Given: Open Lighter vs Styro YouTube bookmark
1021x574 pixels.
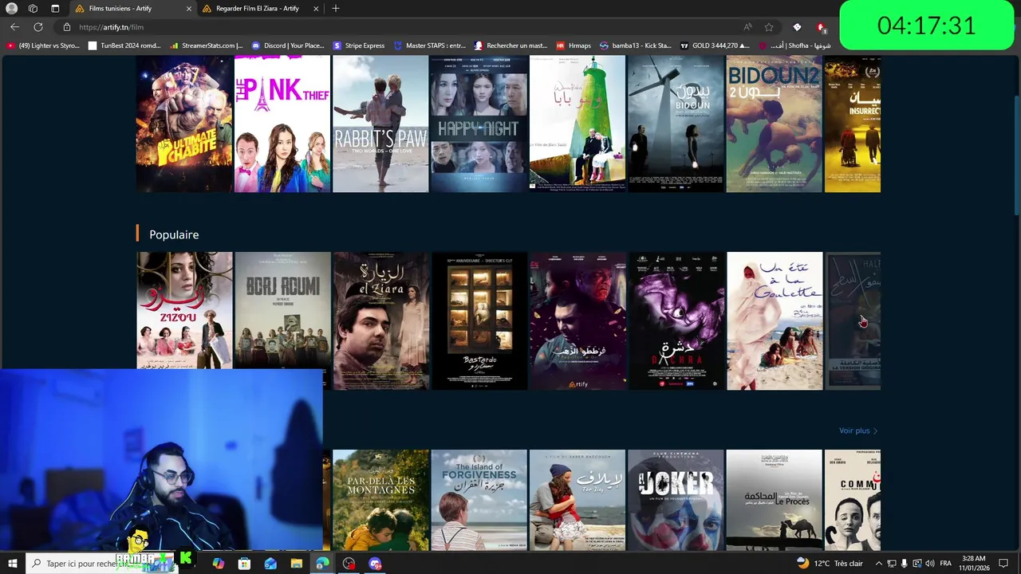Looking at the screenshot, I should click(44, 45).
